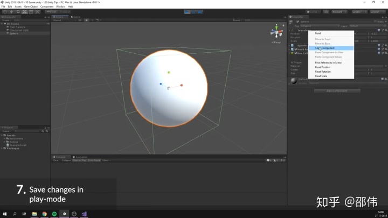
Task: Select the Hand tool in toolbar
Action: click(x=5, y=12)
